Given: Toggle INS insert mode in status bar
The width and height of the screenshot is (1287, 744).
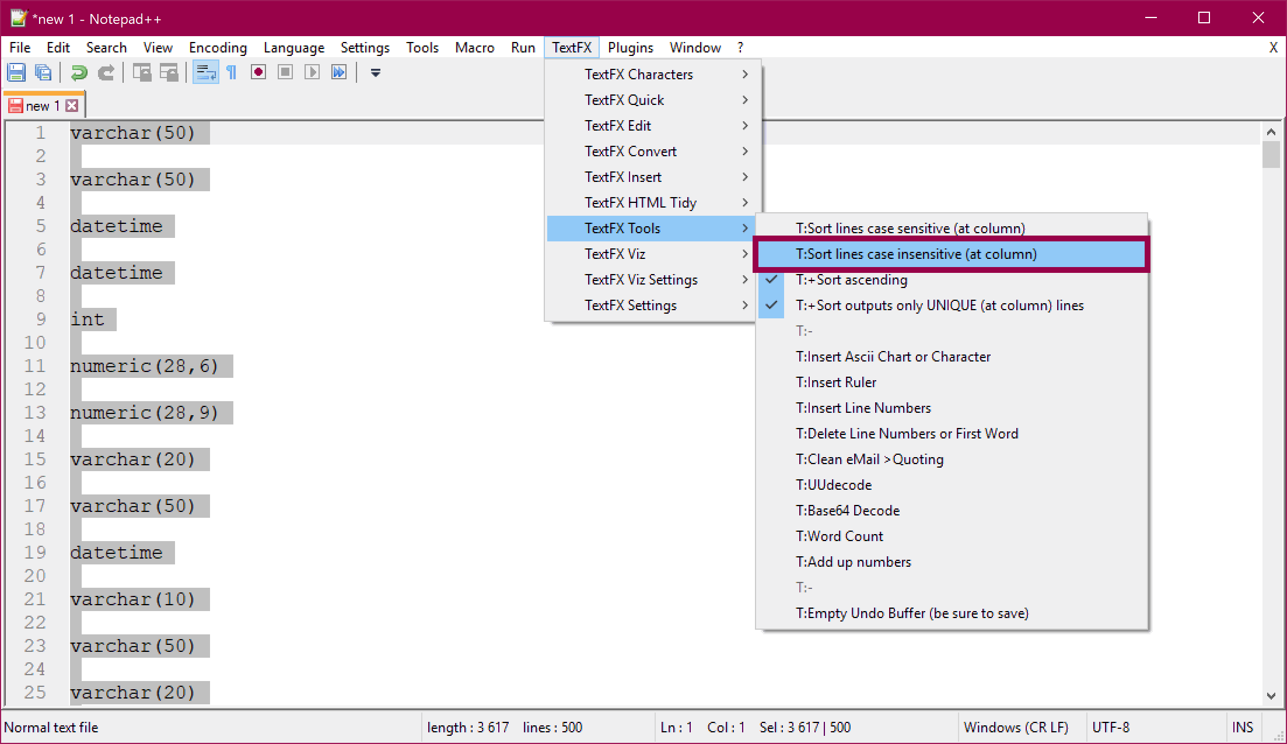Looking at the screenshot, I should [x=1242, y=728].
